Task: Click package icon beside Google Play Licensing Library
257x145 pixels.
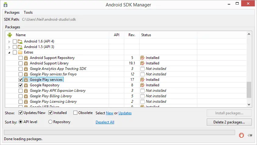Action: point(26,102)
